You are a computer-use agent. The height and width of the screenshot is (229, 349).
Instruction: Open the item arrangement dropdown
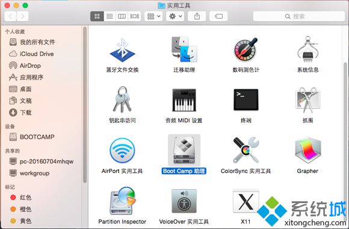coord(153,16)
